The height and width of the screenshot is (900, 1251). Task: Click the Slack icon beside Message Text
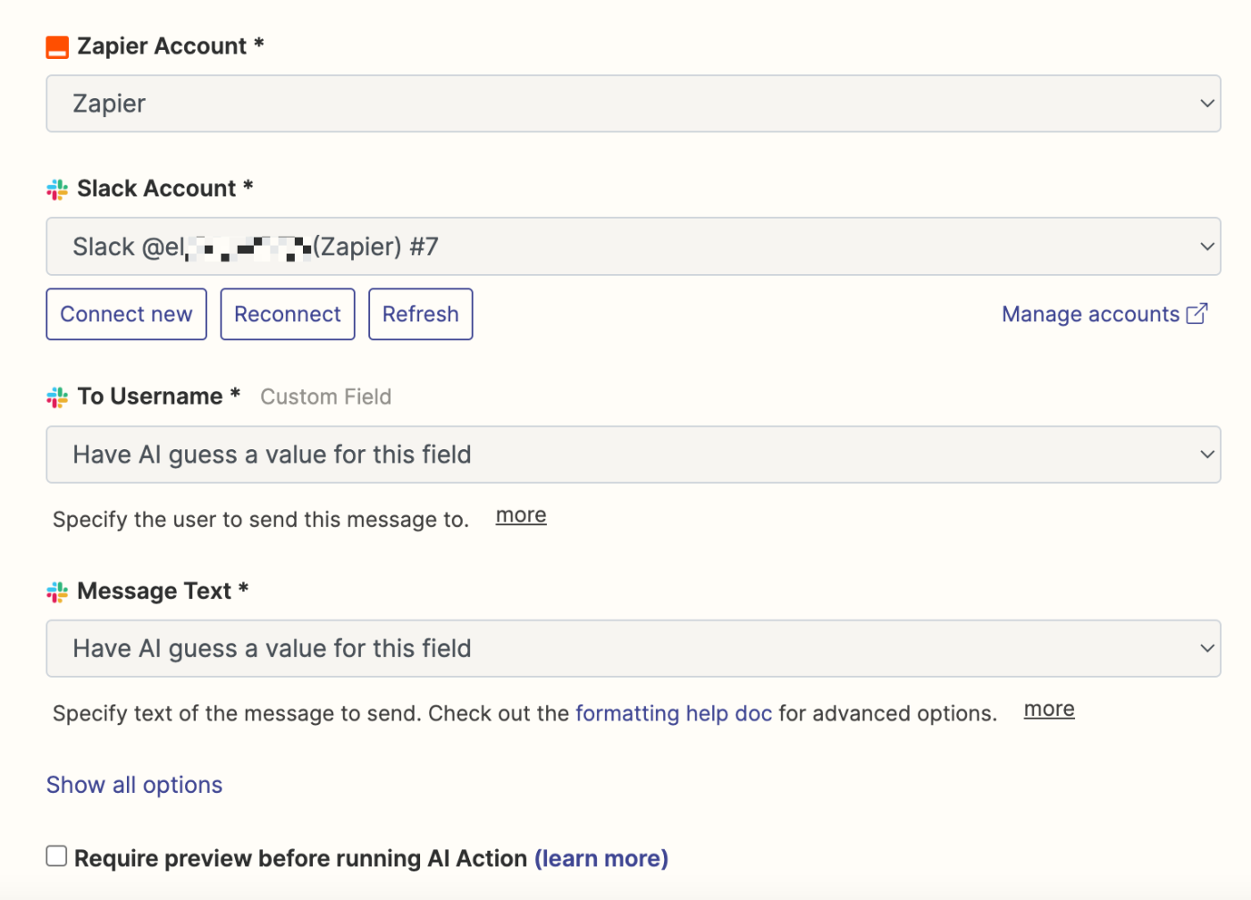click(57, 592)
